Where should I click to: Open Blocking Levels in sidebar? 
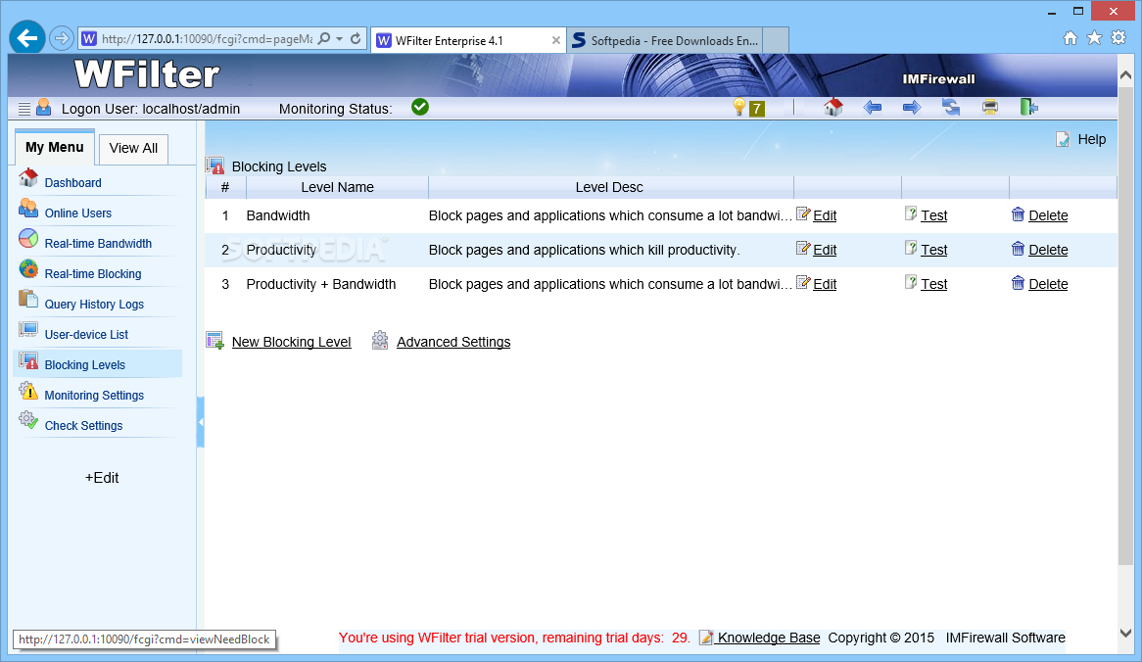click(x=85, y=365)
